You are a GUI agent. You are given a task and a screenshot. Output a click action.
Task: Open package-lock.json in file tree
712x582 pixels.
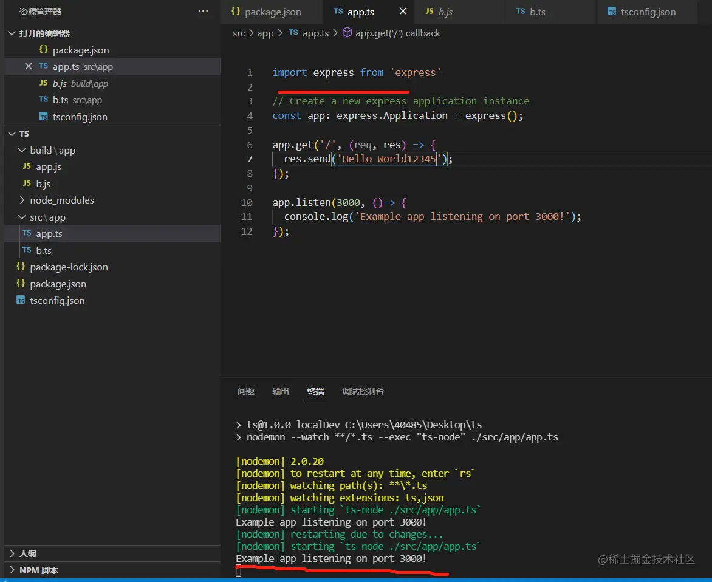click(x=112, y=267)
